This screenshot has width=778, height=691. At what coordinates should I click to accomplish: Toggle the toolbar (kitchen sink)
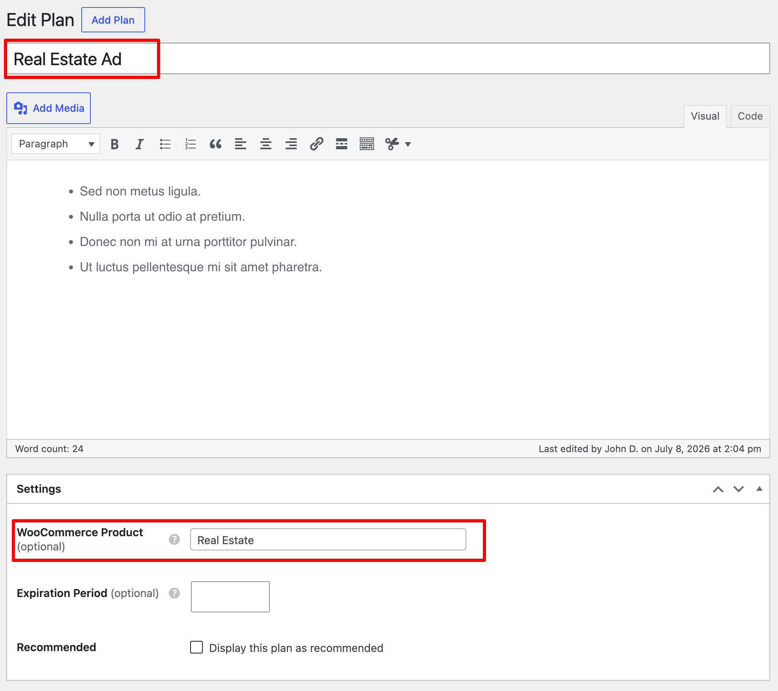(x=367, y=144)
